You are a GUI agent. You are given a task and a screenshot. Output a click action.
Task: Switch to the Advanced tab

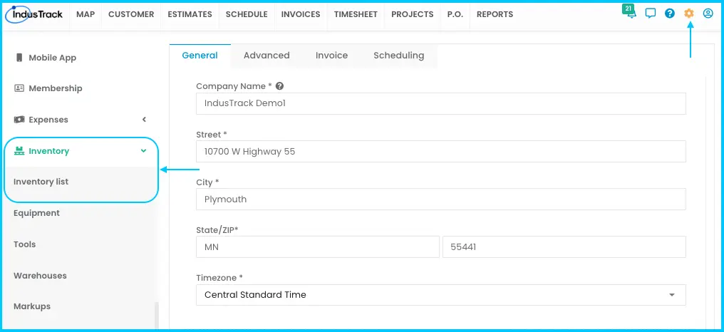267,56
